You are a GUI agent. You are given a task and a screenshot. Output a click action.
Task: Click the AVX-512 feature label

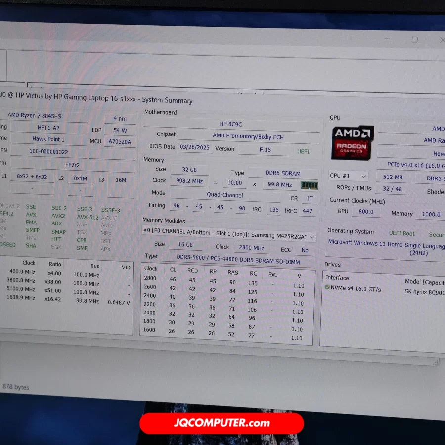pos(88,217)
